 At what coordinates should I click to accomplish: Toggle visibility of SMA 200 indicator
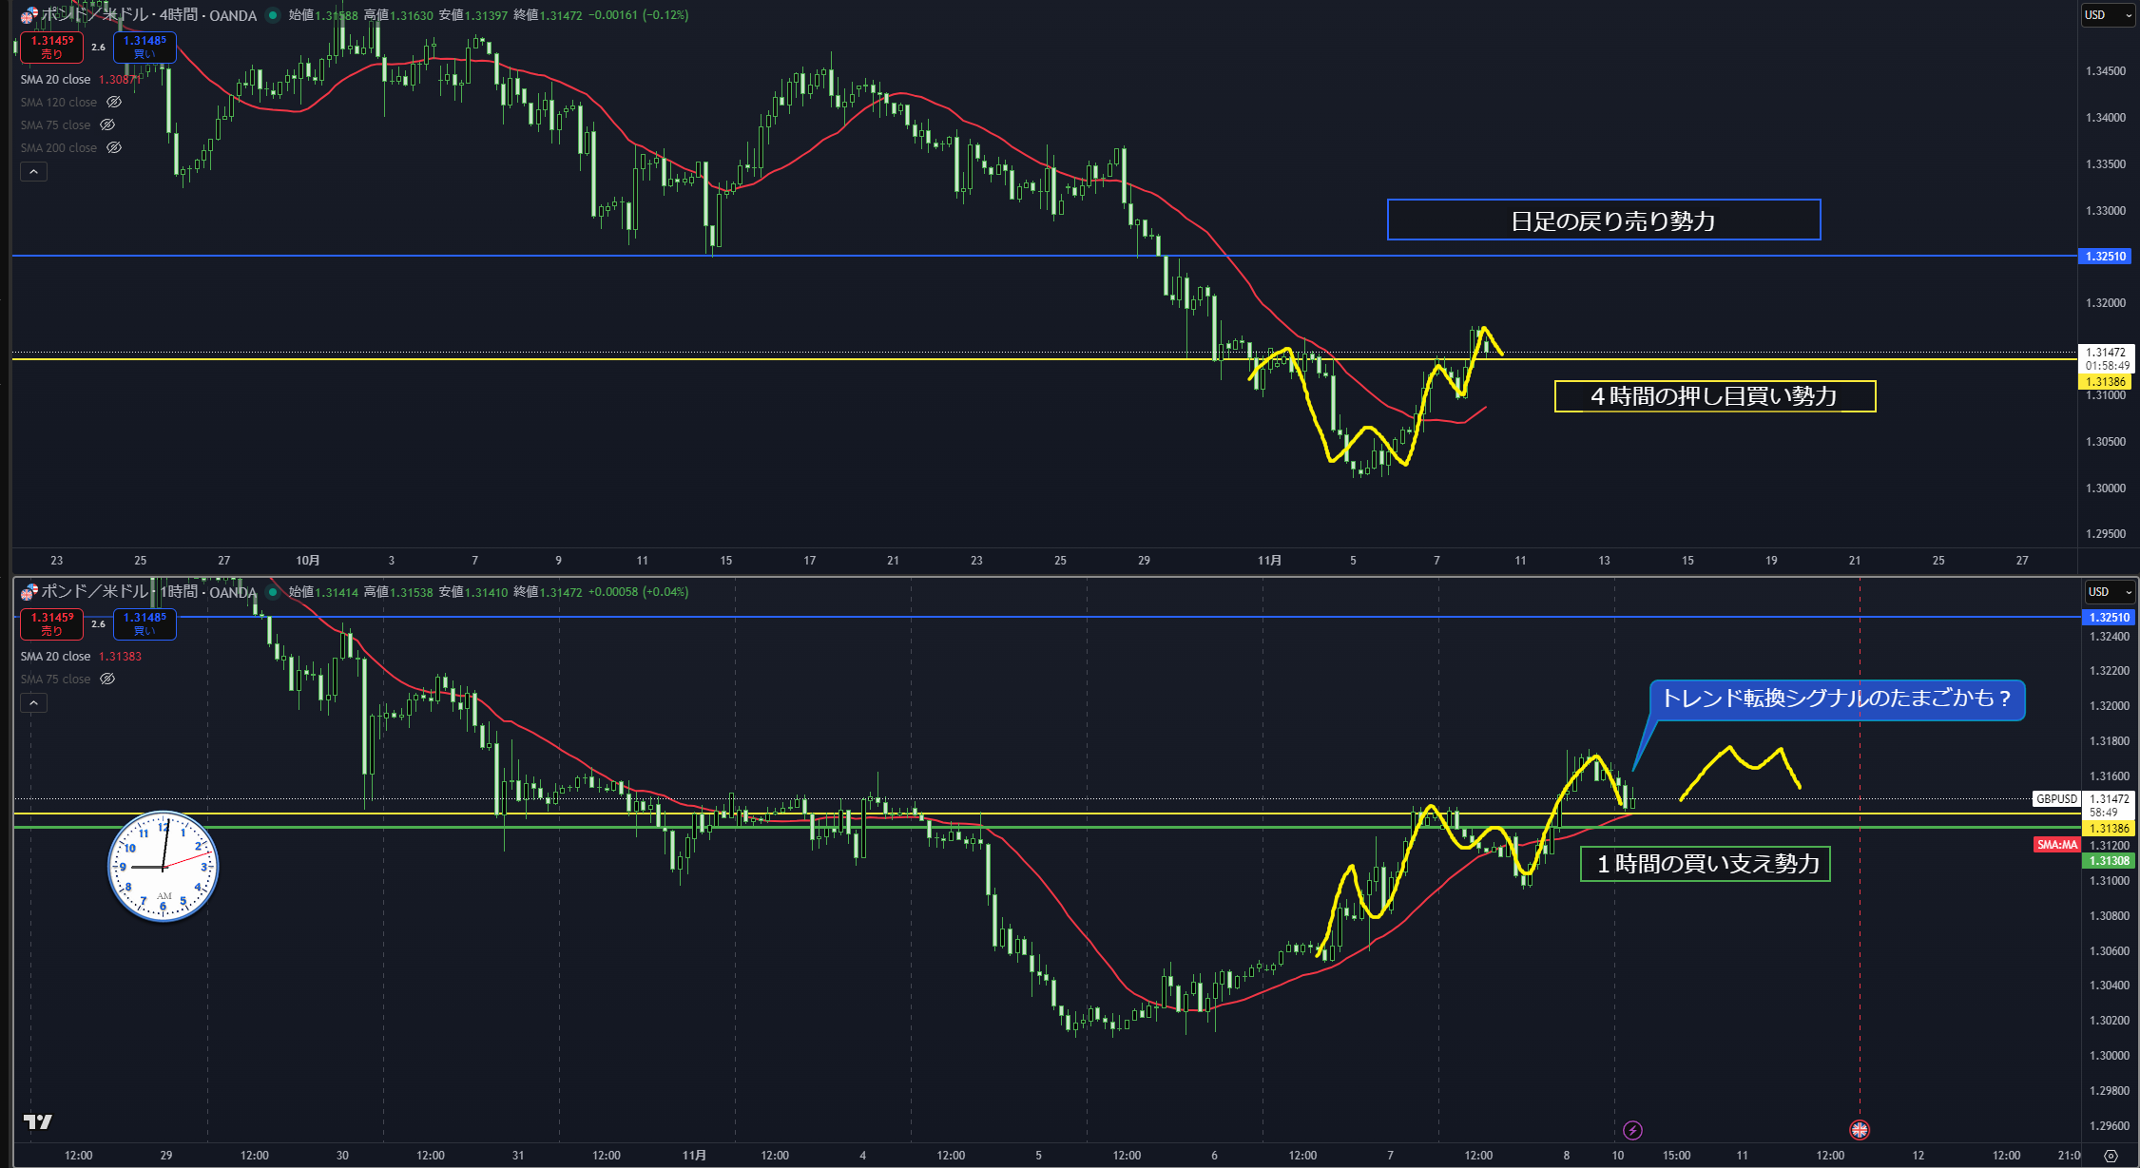tap(114, 147)
